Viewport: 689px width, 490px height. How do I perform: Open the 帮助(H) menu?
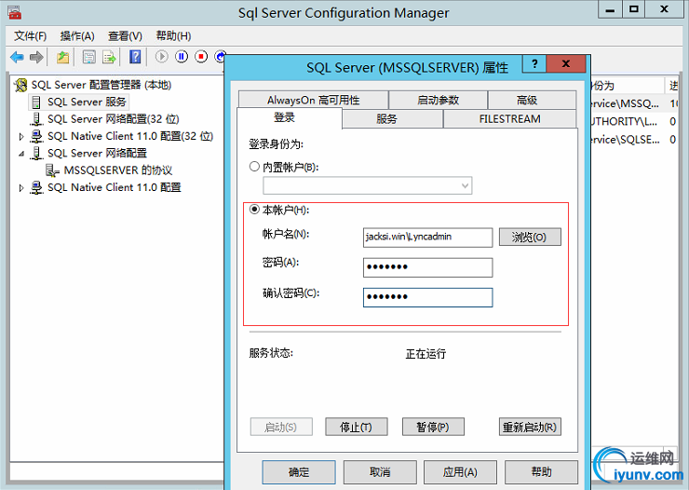click(173, 36)
